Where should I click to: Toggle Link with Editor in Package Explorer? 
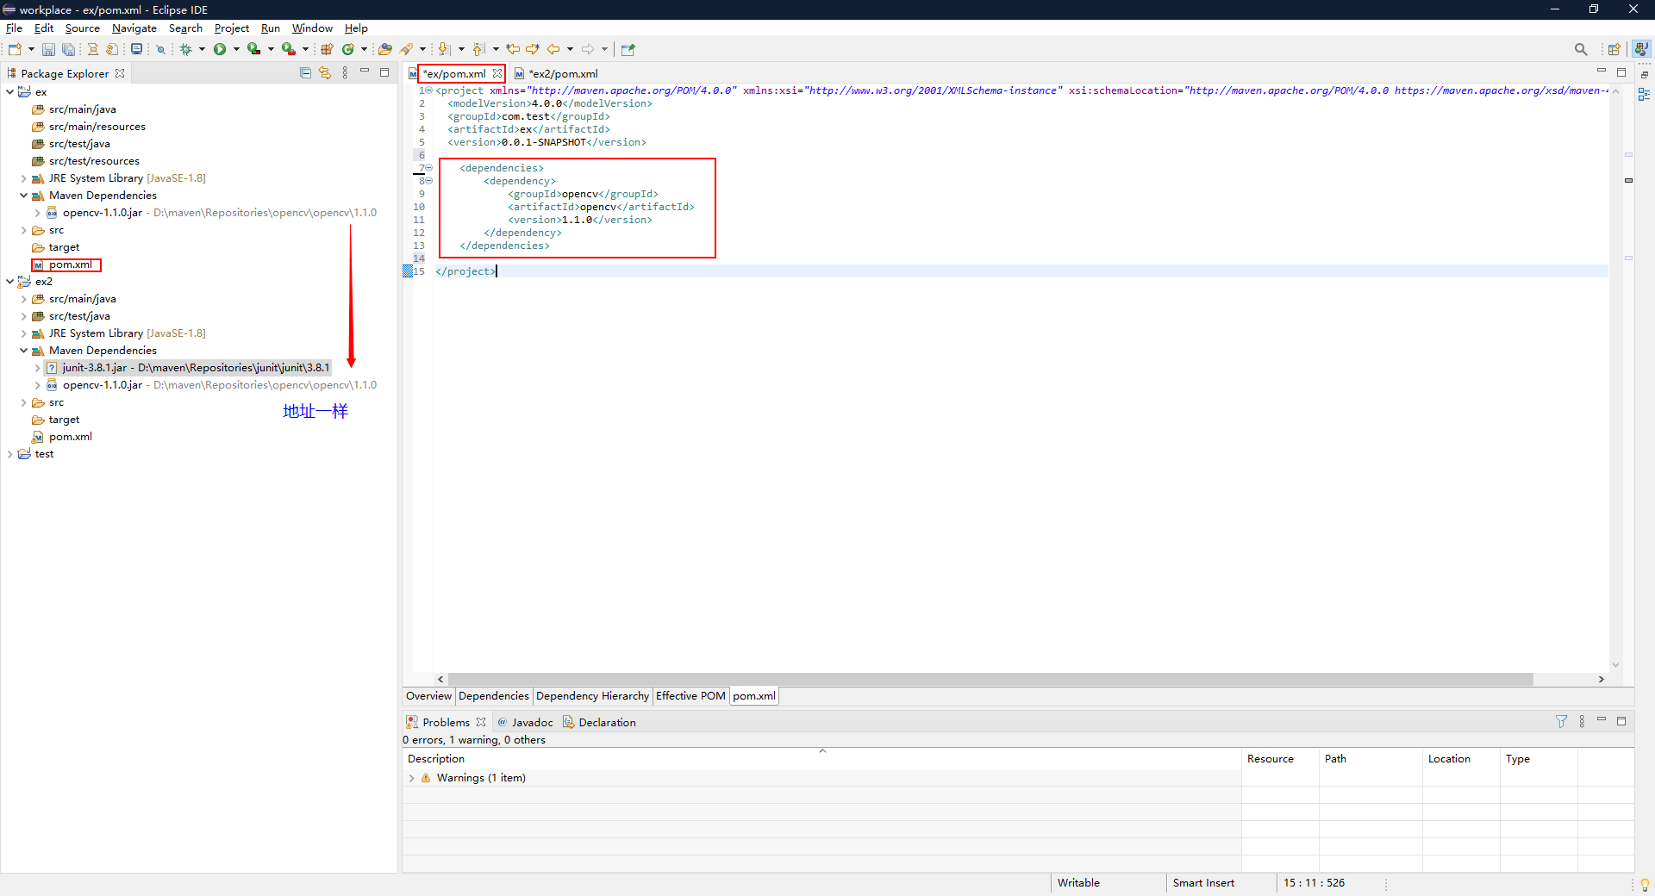pyautogui.click(x=325, y=73)
